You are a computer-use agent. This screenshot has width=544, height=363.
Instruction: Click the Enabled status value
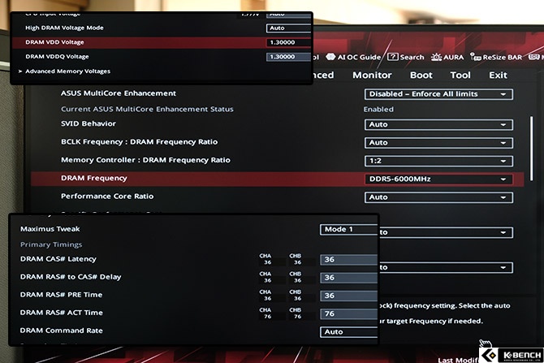tap(378, 110)
